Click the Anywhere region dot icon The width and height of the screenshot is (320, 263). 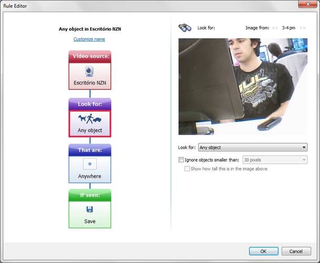click(90, 164)
